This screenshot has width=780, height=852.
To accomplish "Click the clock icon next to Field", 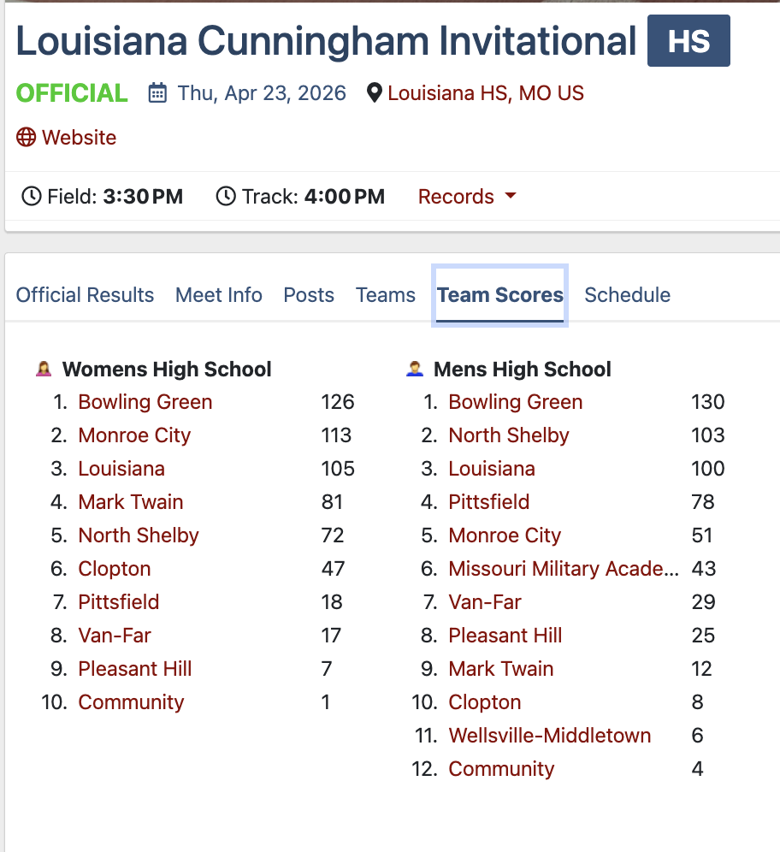I will [x=31, y=197].
